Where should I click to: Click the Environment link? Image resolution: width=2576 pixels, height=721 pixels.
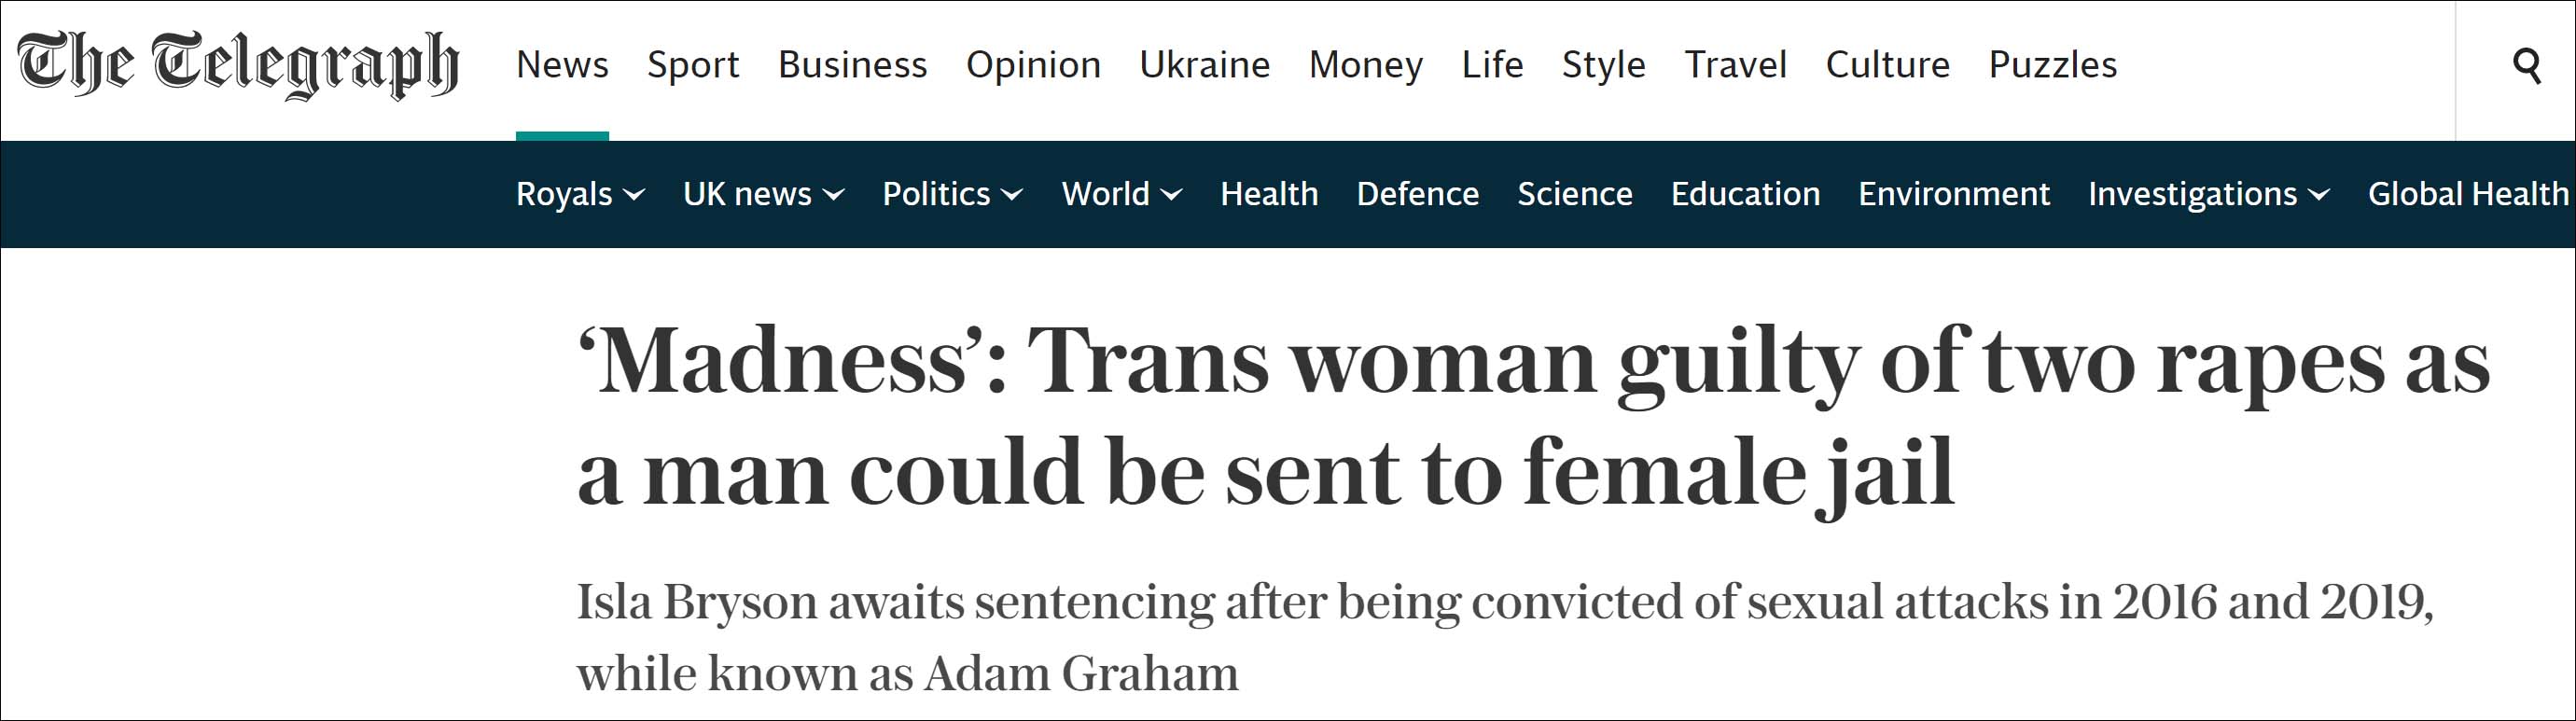pyautogui.click(x=1953, y=194)
